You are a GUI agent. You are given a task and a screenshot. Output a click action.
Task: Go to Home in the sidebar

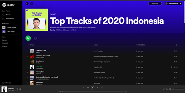coord(8,11)
